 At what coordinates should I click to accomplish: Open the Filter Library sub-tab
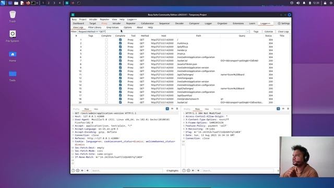coord(95,28)
